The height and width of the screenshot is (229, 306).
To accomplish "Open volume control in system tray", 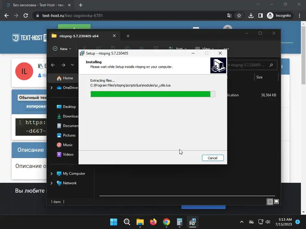I will [268, 222].
